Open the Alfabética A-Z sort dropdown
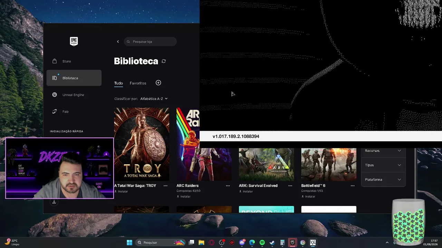The width and height of the screenshot is (442, 248). pos(154,99)
